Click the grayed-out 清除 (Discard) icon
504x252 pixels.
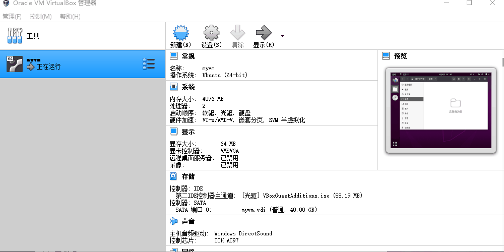(237, 33)
